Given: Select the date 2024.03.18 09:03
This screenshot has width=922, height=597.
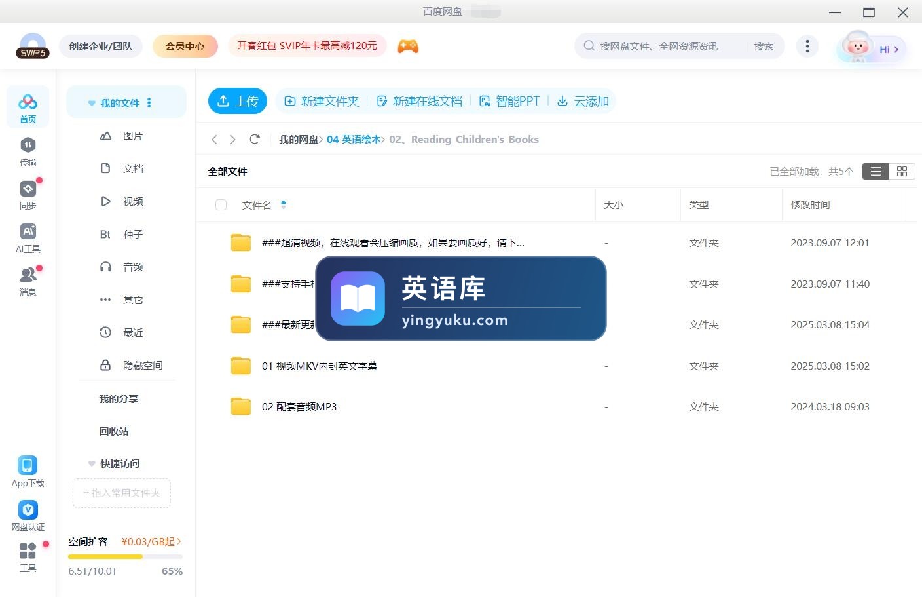Looking at the screenshot, I should click(830, 406).
